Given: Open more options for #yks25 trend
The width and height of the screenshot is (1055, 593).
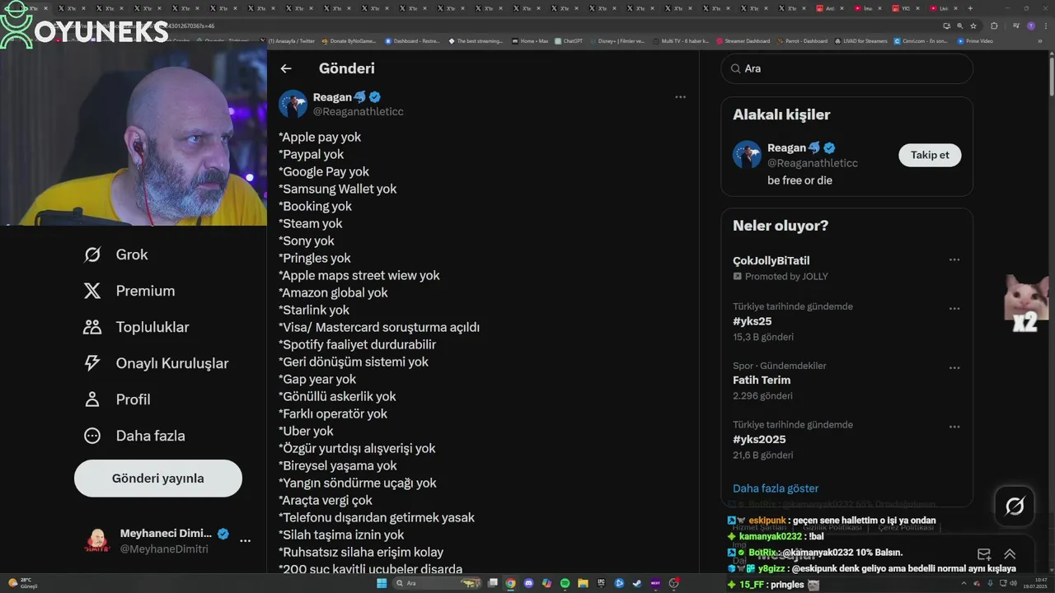Looking at the screenshot, I should coord(954,309).
